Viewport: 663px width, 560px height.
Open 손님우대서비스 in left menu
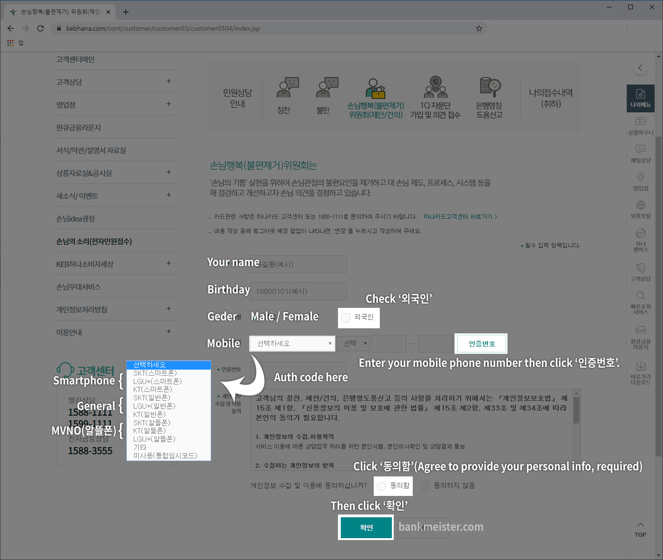78,287
